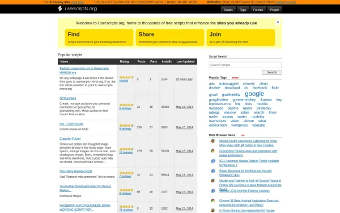Open Yet Another Download Helper script link
Screen dimensions: 340x213
(85, 188)
